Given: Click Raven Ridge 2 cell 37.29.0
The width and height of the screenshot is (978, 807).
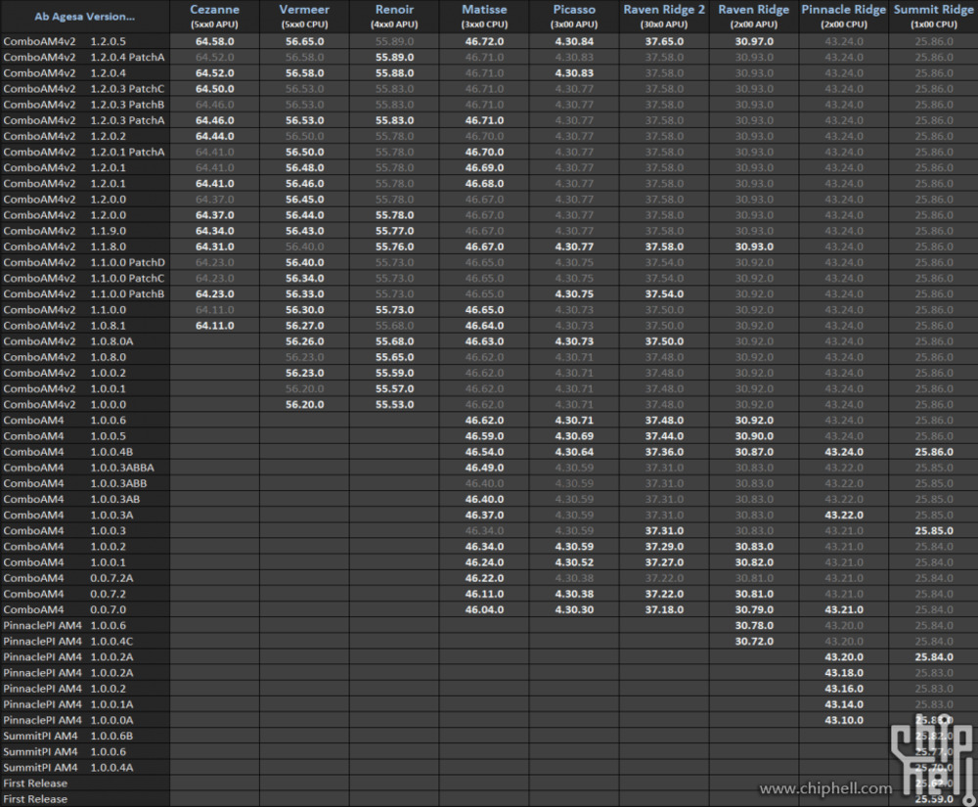Looking at the screenshot, I should tap(664, 547).
